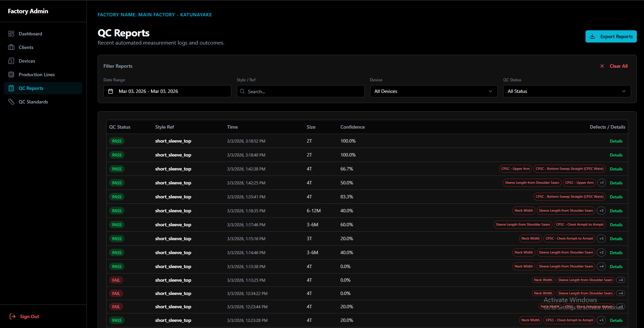Click FAIL badge on 12:34:22 PM row
The width and height of the screenshot is (644, 328).
click(x=116, y=293)
